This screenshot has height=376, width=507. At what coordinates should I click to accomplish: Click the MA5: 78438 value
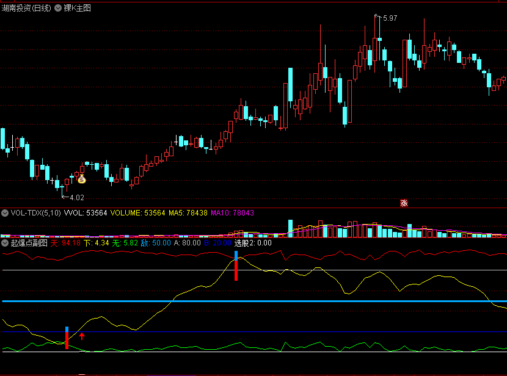188,213
